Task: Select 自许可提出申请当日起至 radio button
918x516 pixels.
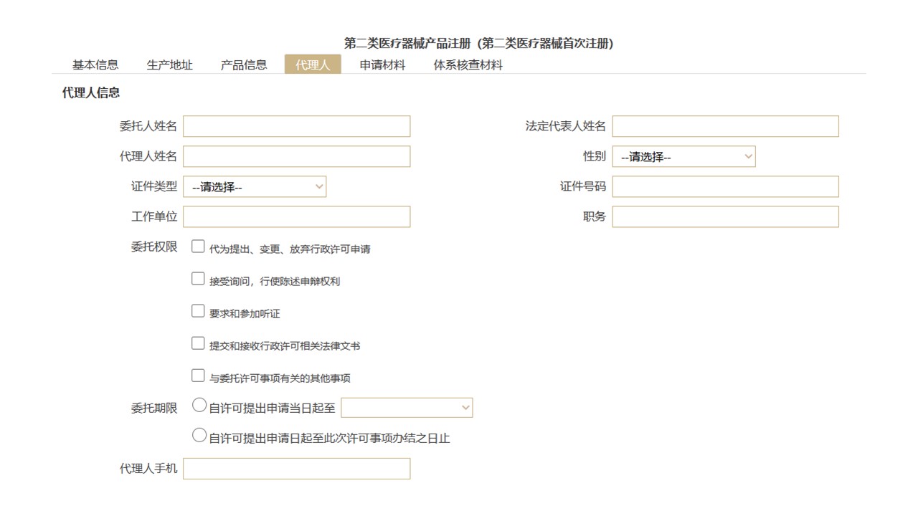Action: [199, 406]
